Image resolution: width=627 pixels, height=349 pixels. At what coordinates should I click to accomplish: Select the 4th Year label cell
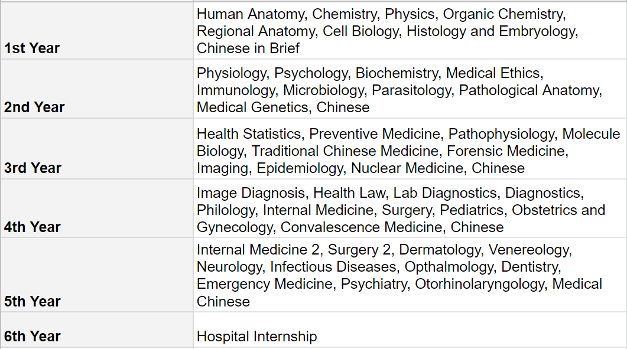click(x=33, y=227)
